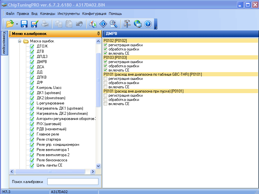This screenshot has width=259, height=194.
Task: Uncheck first 'регистрация ошибки' under P0102
Action: tap(105, 45)
